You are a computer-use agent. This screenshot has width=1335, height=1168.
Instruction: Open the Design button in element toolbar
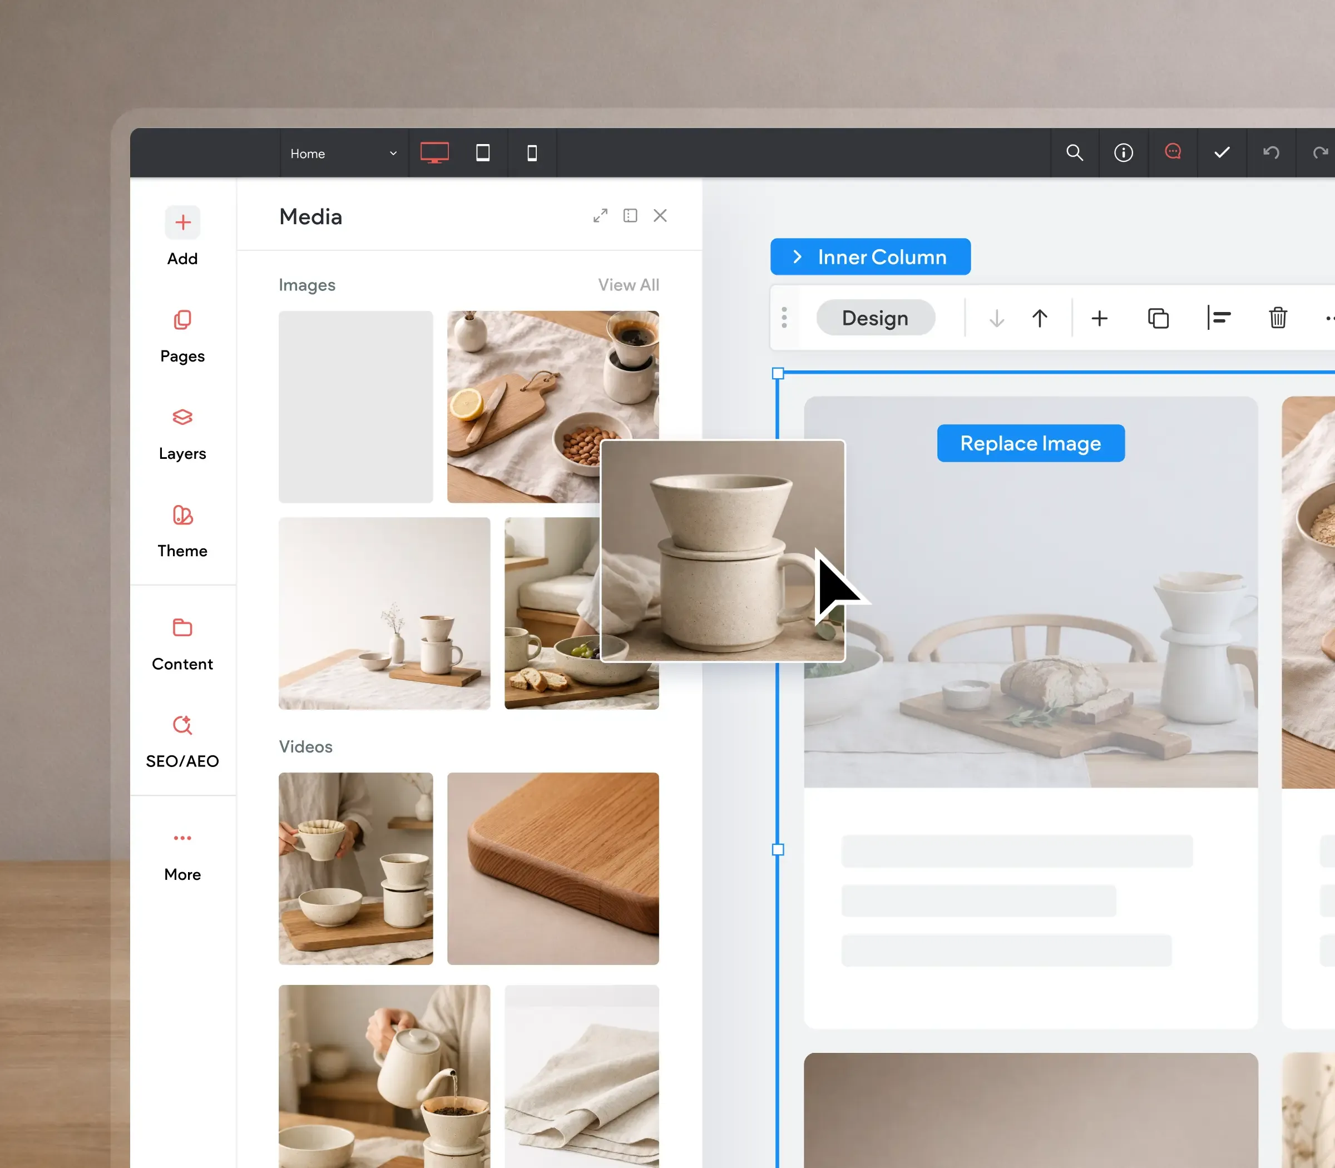[876, 318]
